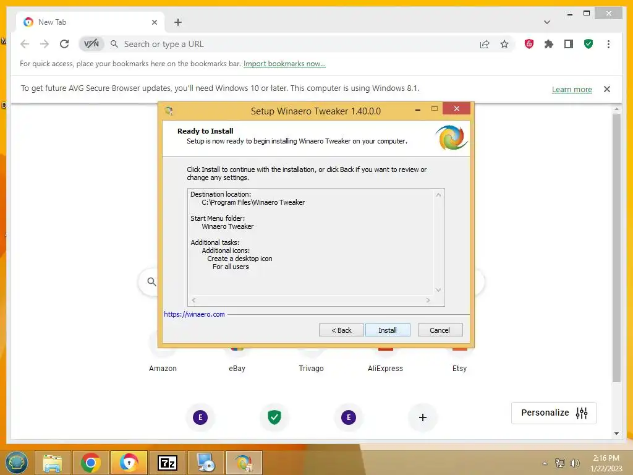Click the right purple E shortcut icon

pos(349,417)
